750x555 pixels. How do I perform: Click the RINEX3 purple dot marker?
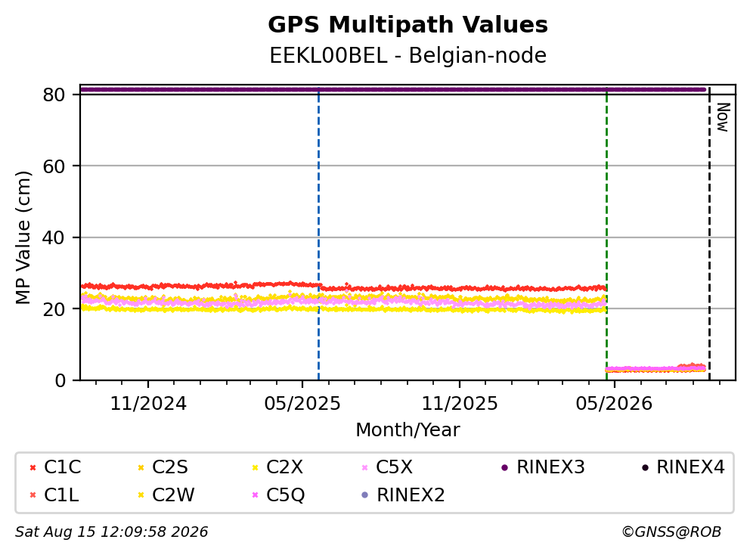(504, 467)
